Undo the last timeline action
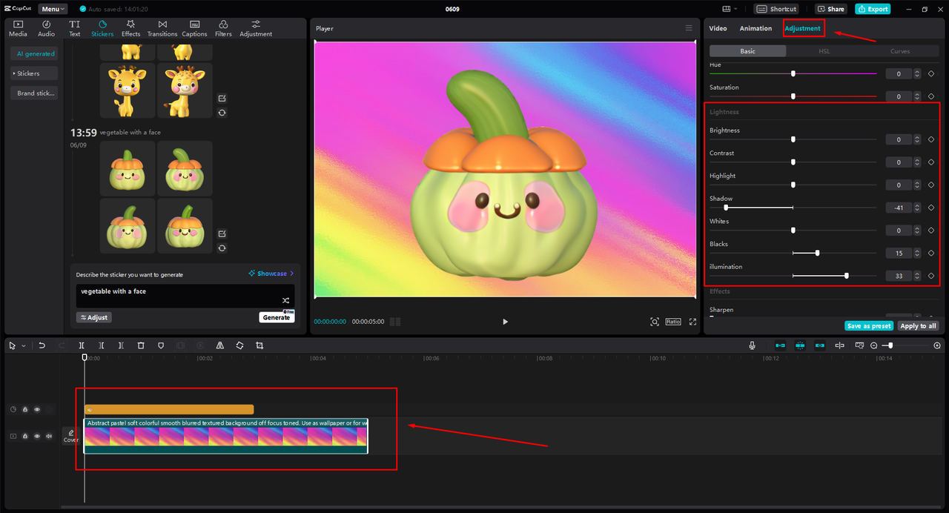 tap(42, 345)
